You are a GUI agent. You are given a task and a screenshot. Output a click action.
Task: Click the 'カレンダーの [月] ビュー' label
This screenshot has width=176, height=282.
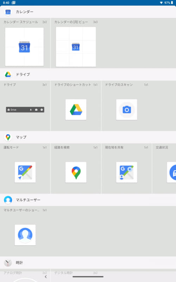point(71,22)
